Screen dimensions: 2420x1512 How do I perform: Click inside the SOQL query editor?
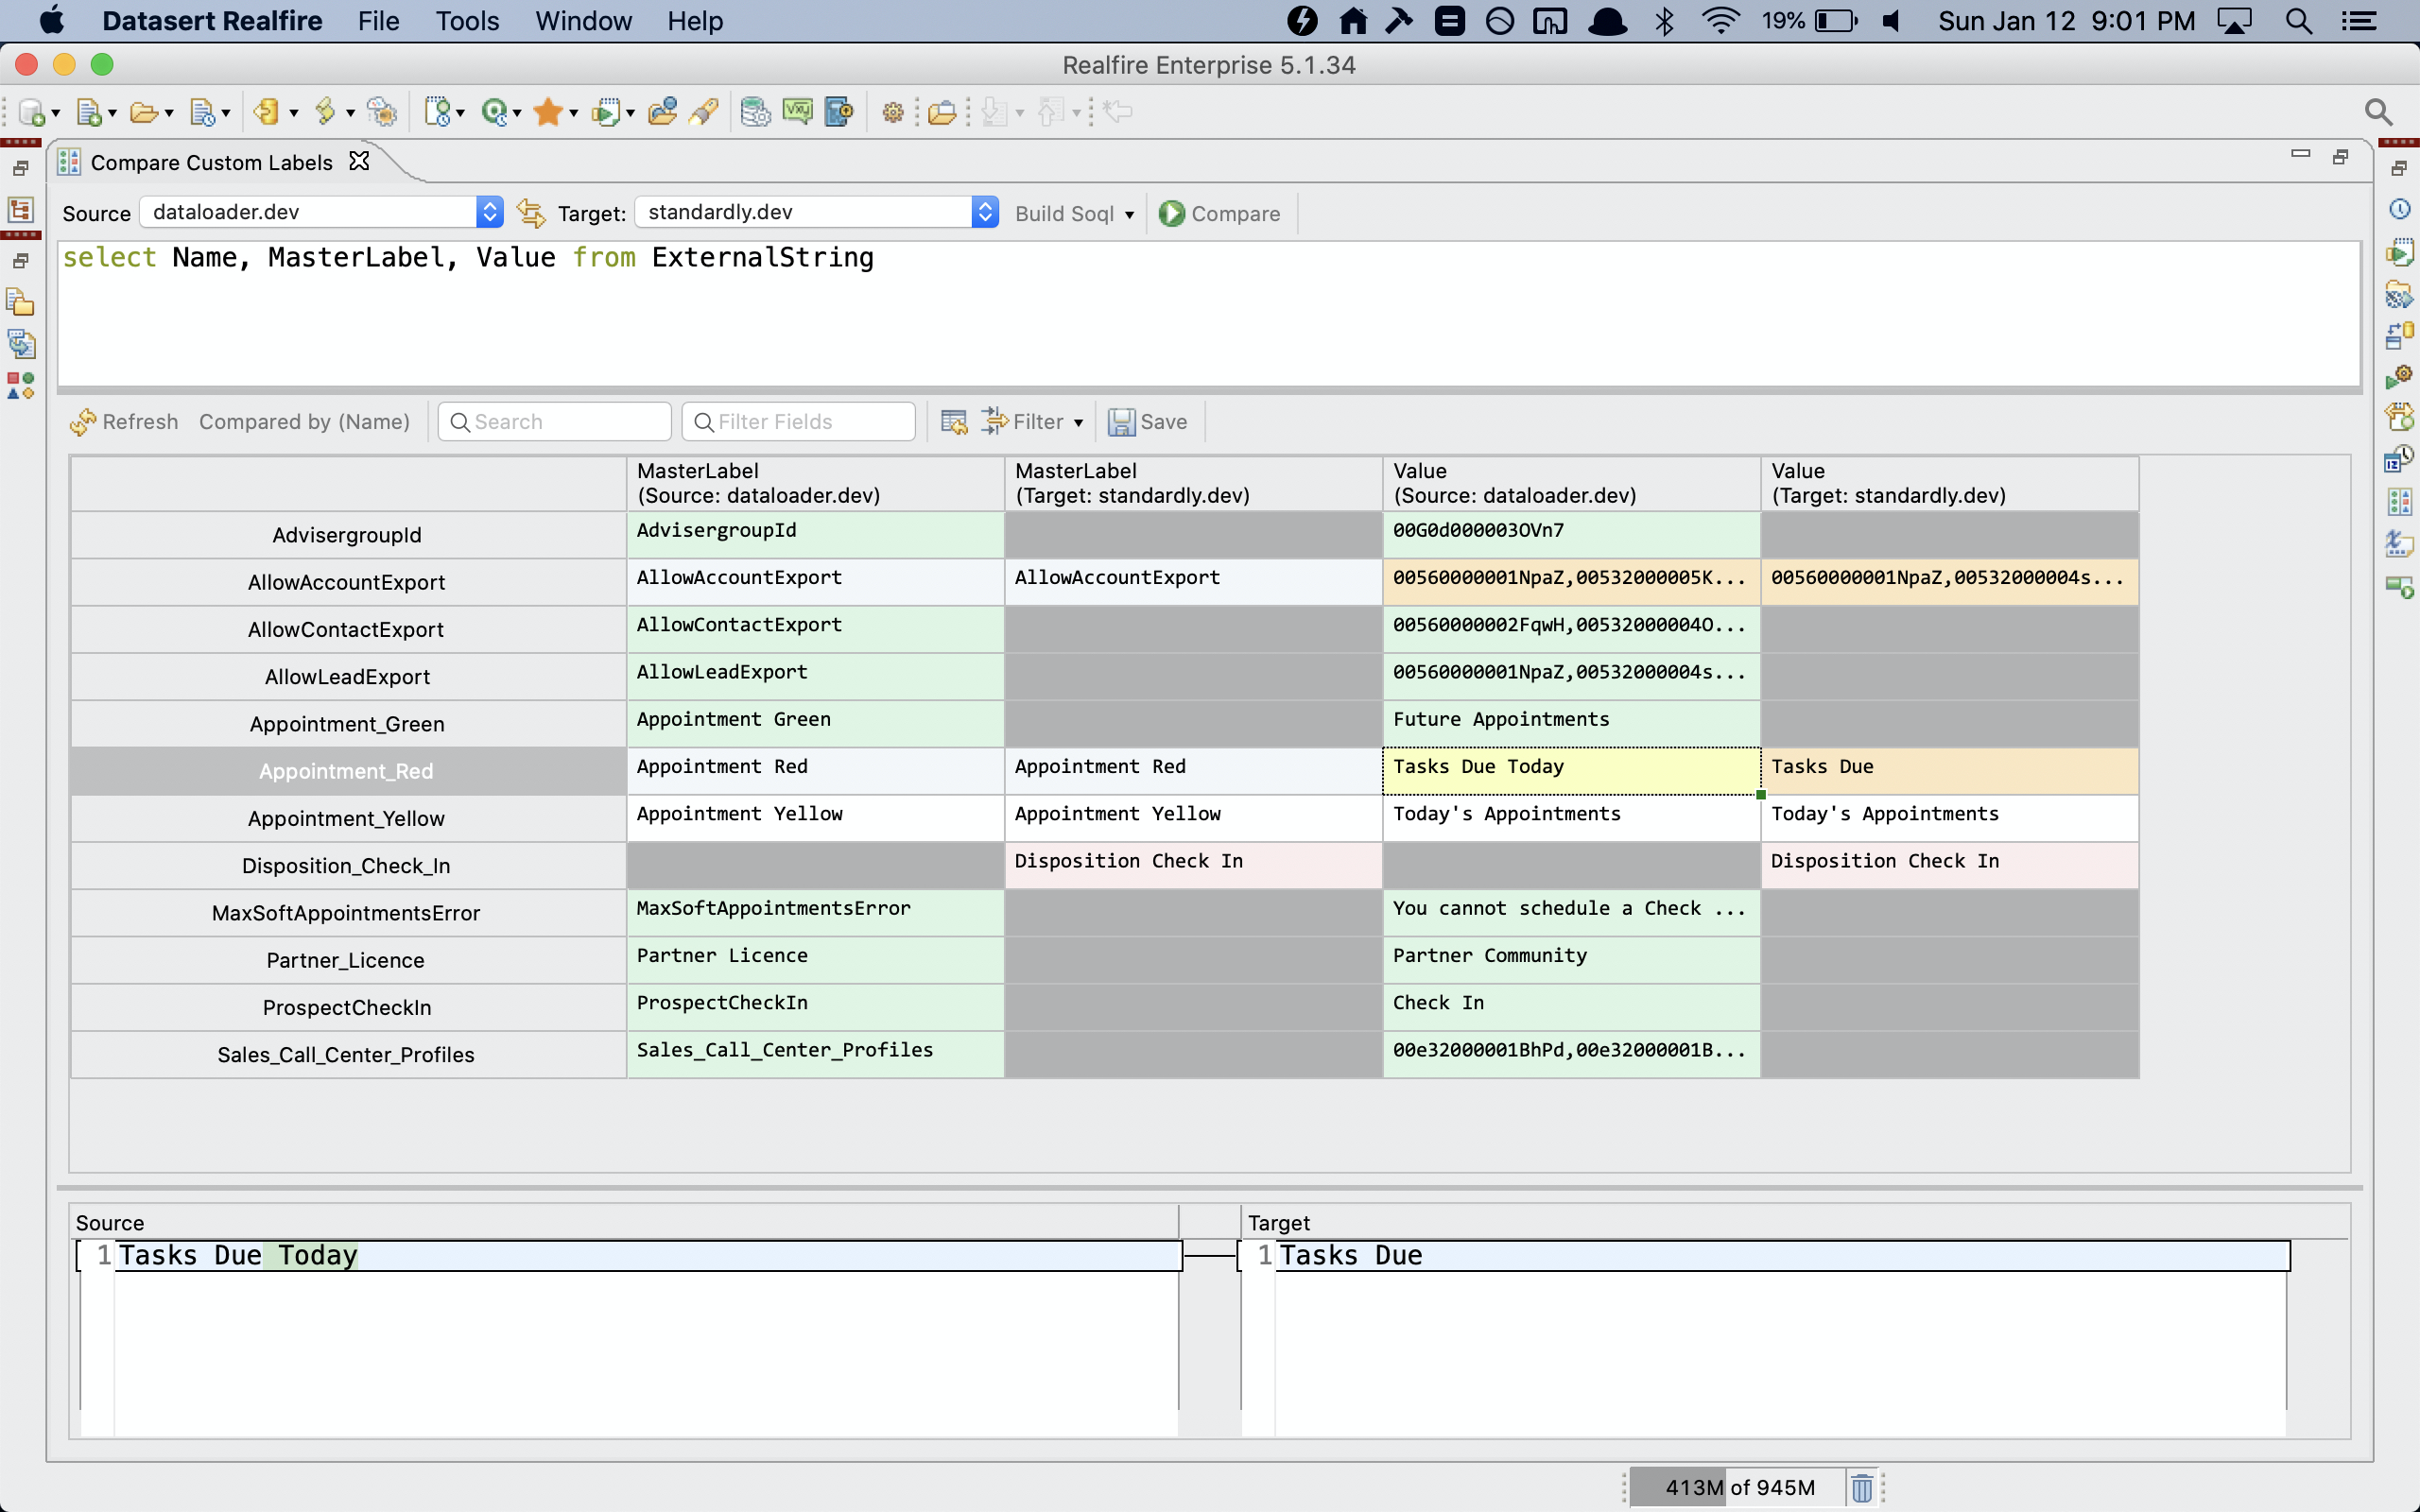pos(1208,313)
